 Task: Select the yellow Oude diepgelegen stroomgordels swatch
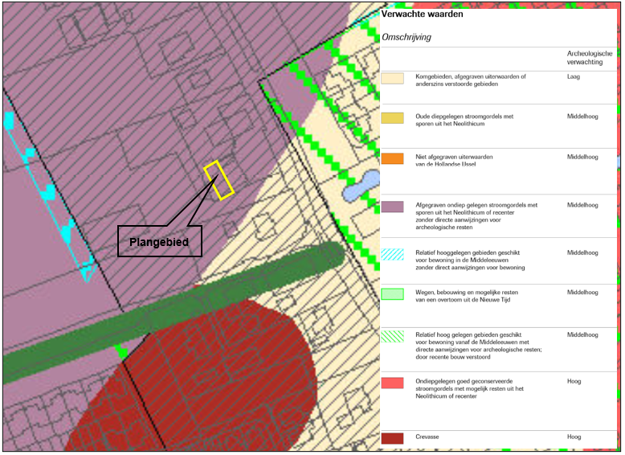pyautogui.click(x=392, y=118)
